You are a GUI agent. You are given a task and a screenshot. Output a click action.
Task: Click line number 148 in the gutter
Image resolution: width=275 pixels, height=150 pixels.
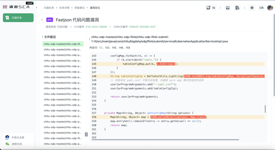(94, 76)
